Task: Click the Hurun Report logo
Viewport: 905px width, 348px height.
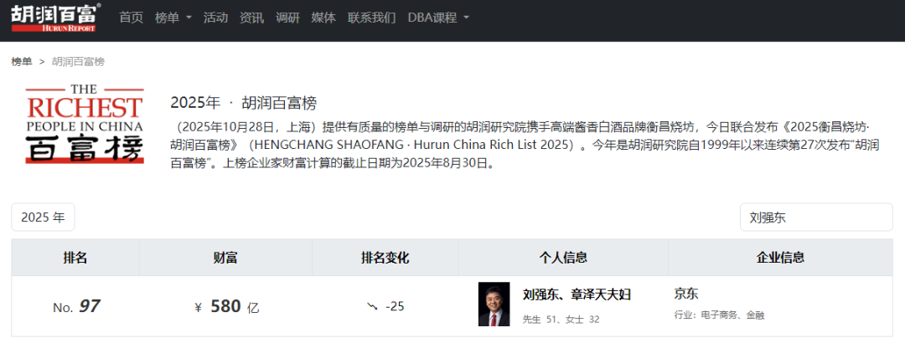Action: 56,18
